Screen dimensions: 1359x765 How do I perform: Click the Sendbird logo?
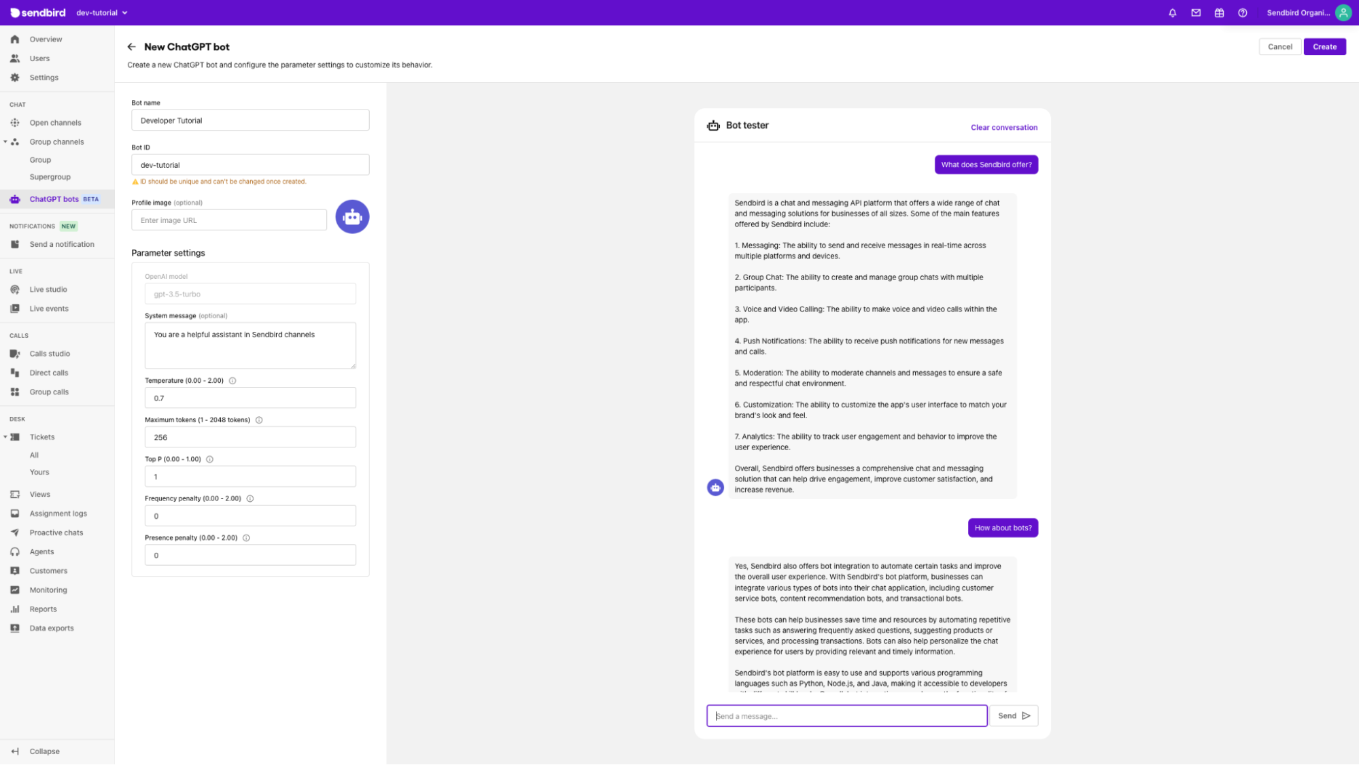[x=38, y=13]
